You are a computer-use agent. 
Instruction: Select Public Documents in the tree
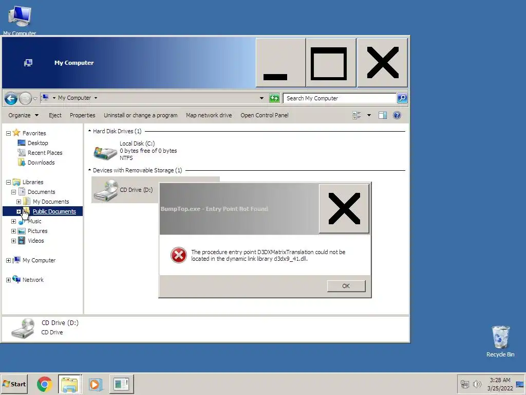(x=54, y=211)
